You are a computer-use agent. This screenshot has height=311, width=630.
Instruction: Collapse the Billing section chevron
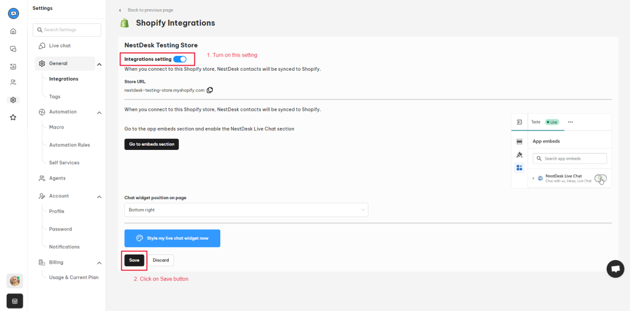click(99, 263)
